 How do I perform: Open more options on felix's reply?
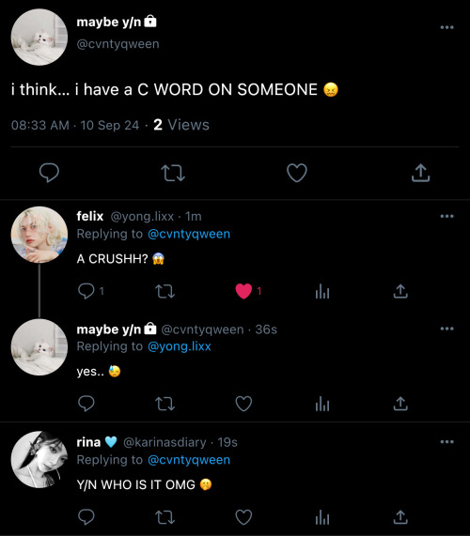click(446, 216)
